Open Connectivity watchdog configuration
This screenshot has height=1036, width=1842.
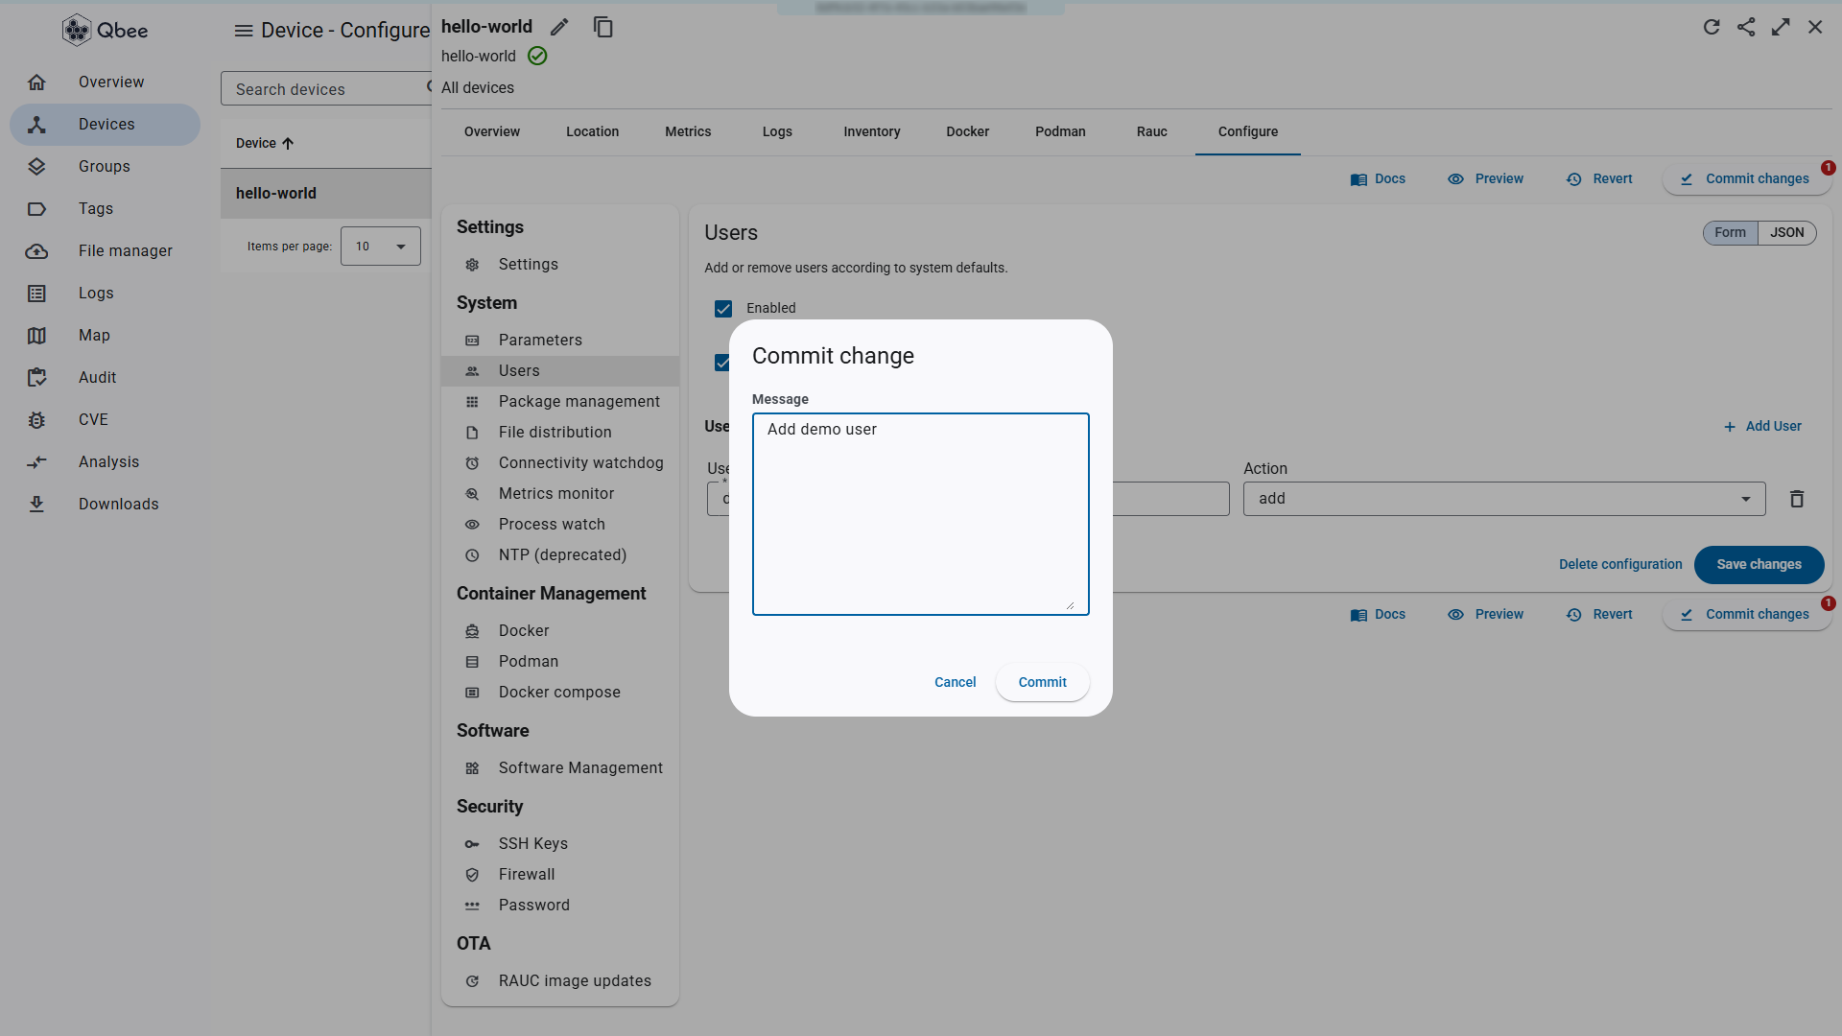(x=560, y=463)
